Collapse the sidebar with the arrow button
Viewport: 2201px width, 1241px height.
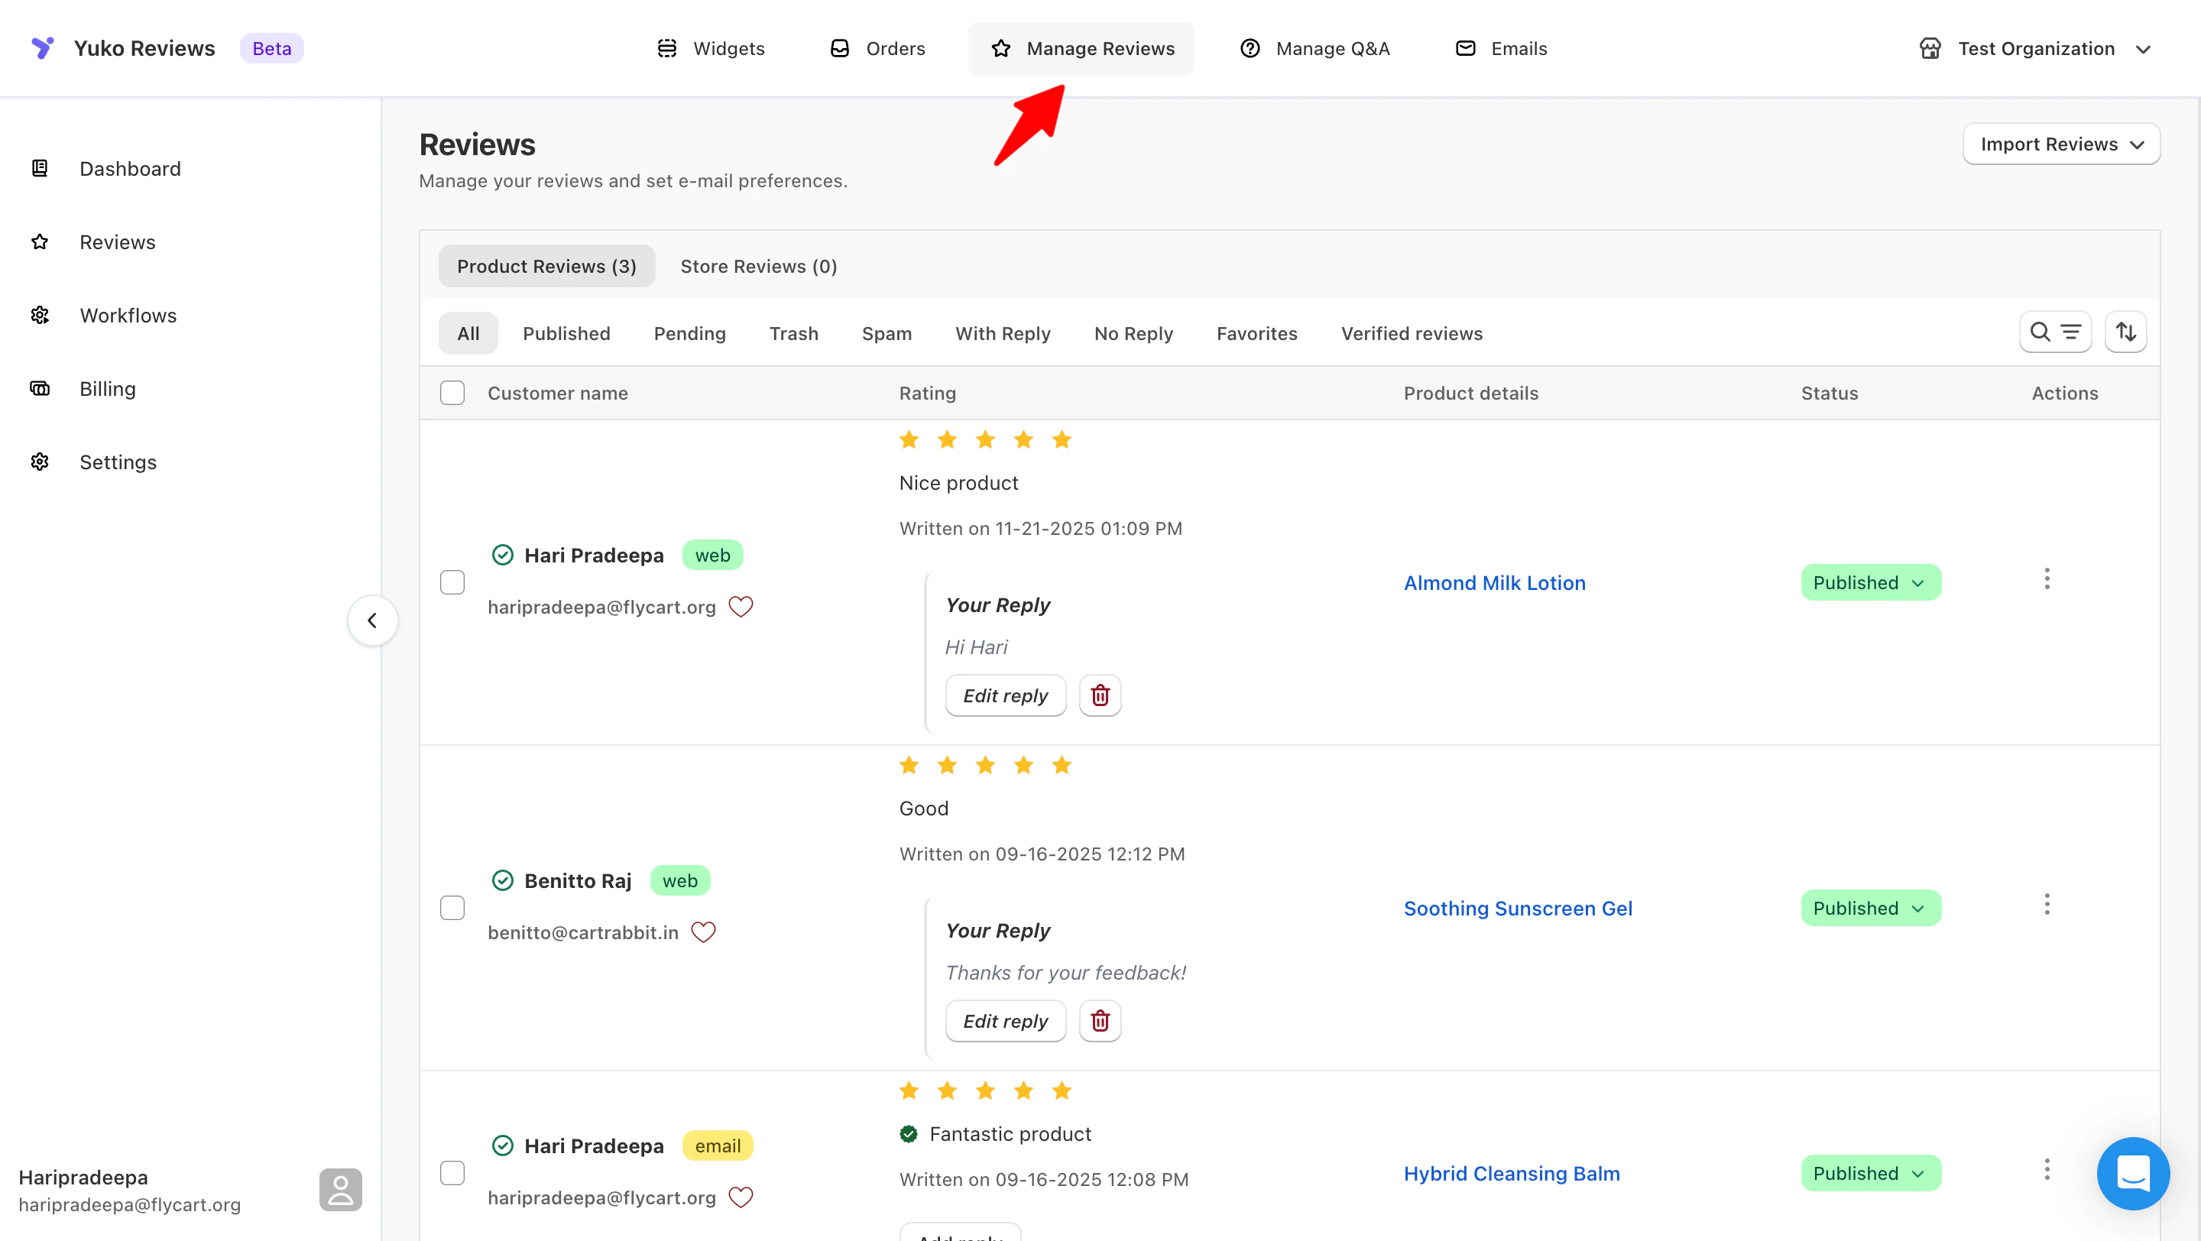(x=371, y=620)
